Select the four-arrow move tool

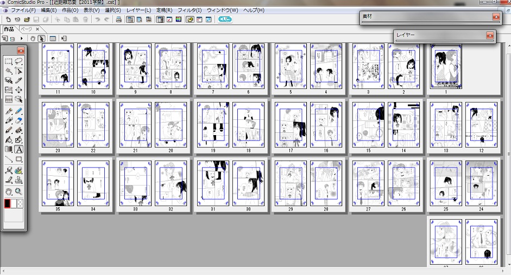tap(18, 90)
